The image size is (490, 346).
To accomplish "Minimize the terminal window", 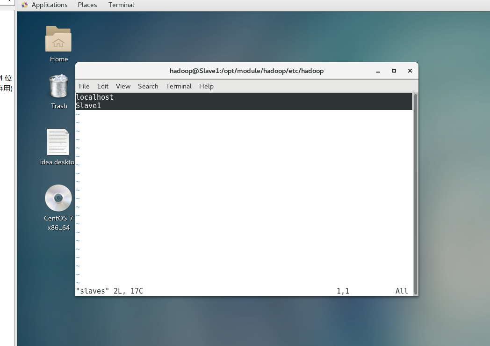I will pyautogui.click(x=378, y=71).
